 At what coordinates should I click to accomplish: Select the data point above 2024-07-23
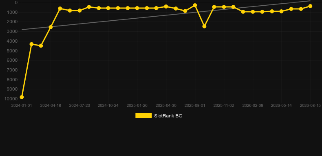(x=79, y=11)
